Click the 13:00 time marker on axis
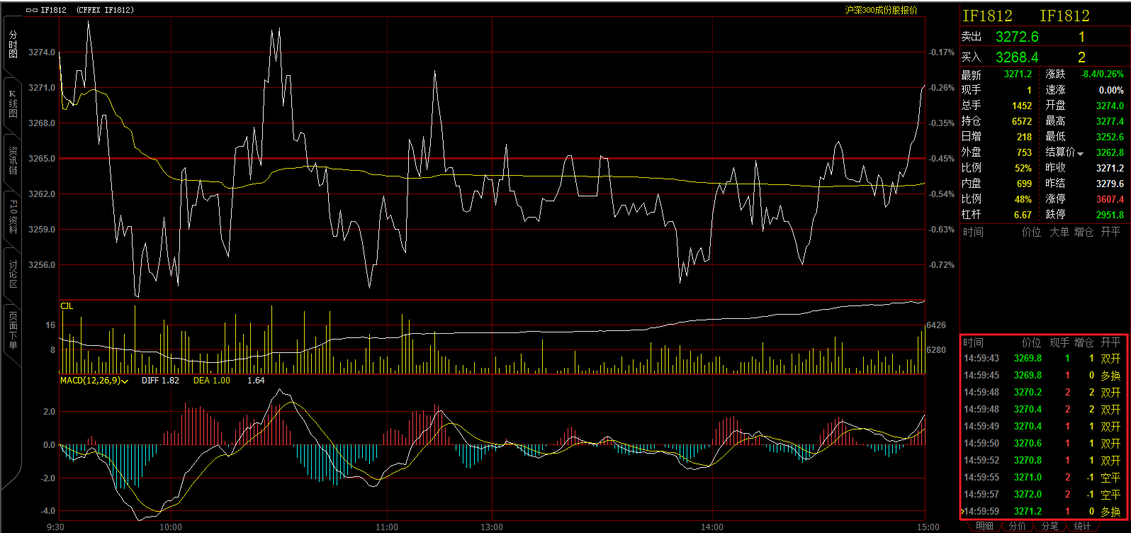 point(492,527)
